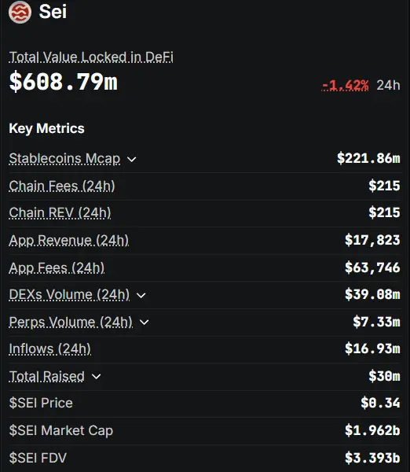Click the Total Raised label

(x=47, y=376)
